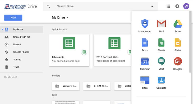Open the Wilbur's B... folder
This screenshot has width=193, height=104.
[x=66, y=86]
